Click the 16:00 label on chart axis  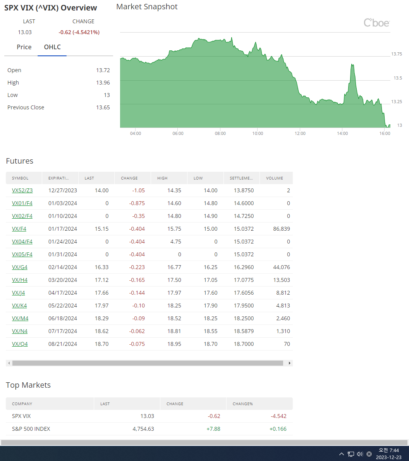click(385, 133)
